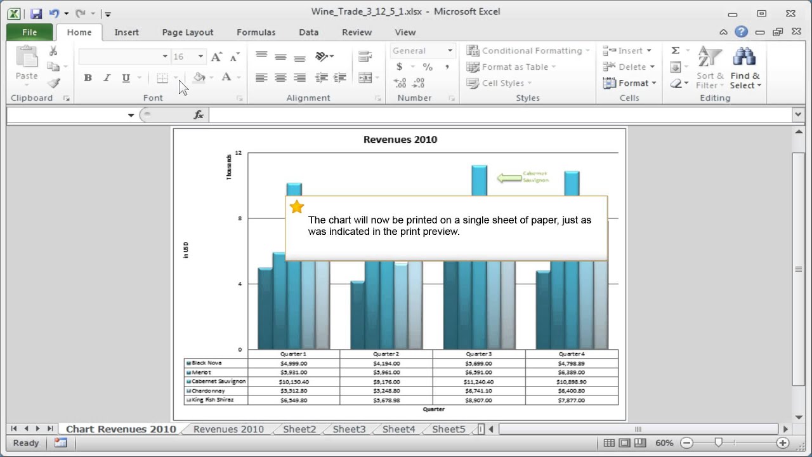This screenshot has height=457, width=812.
Task: Select the Revenues 2010 sheet tab
Action: point(228,429)
